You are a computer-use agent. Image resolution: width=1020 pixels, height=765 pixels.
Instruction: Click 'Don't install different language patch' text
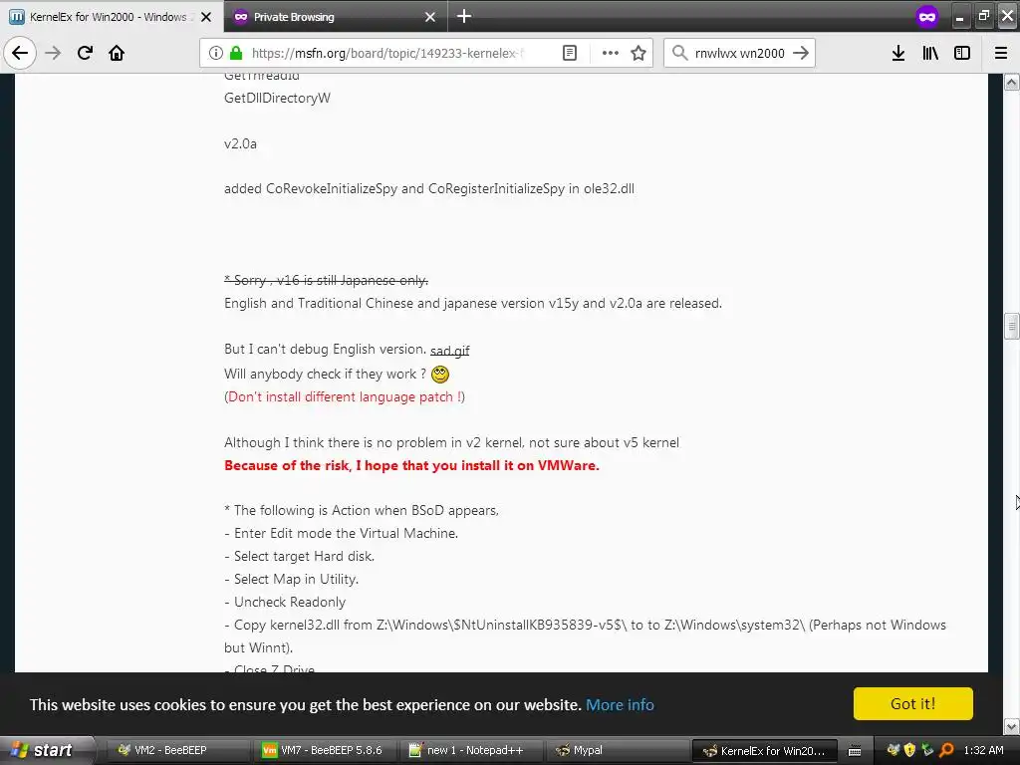(345, 396)
